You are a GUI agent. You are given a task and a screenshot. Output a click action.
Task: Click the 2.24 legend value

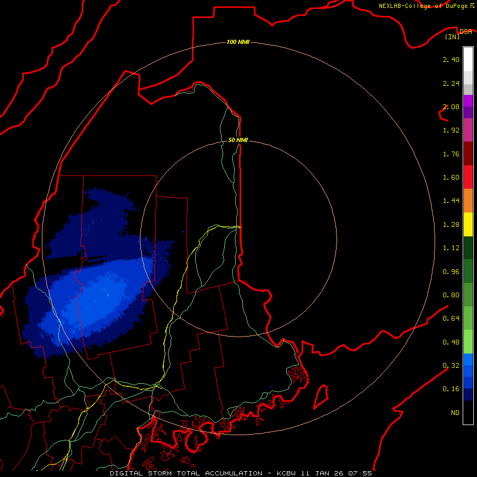tap(451, 83)
